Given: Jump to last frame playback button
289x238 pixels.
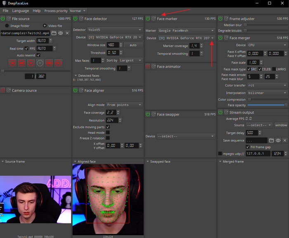Looking at the screenshot, I should [x=59, y=63].
